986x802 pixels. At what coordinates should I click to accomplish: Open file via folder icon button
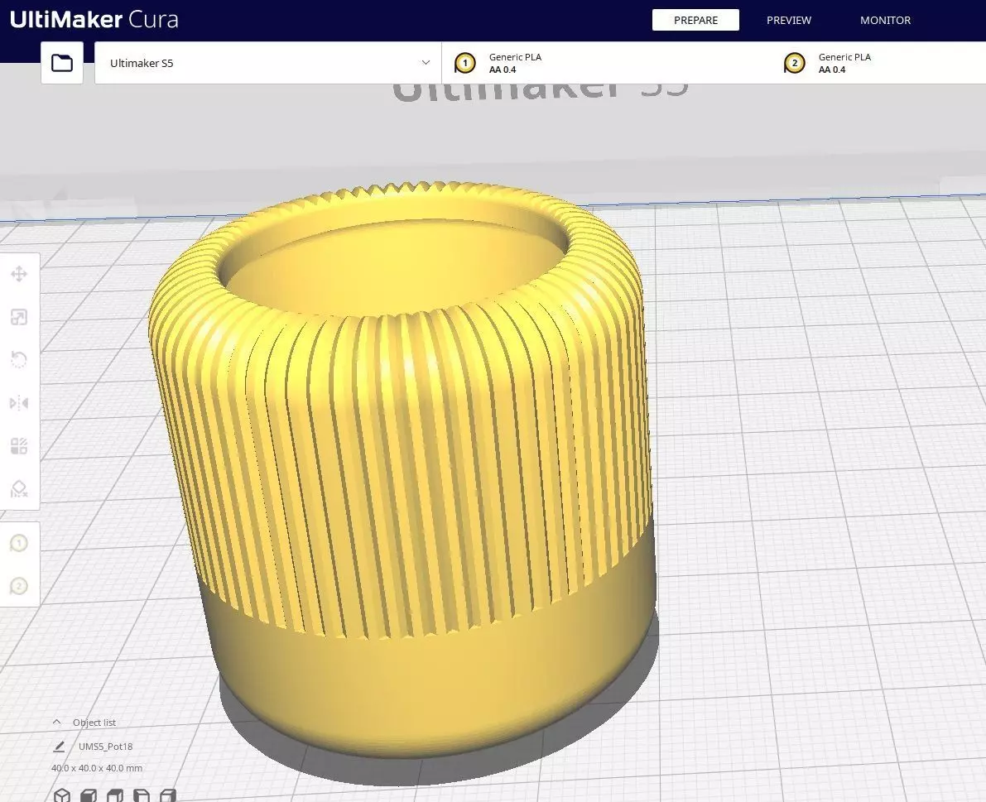(x=61, y=63)
